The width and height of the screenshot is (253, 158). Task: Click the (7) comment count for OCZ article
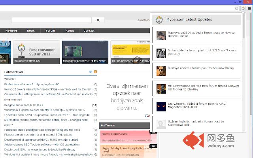[95, 89]
